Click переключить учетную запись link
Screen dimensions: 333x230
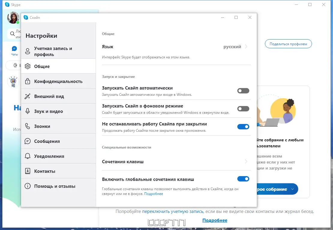(173, 211)
